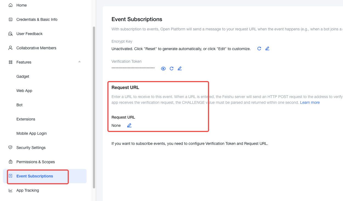
Task: Collapse the Features section arrow
Action: pos(79,62)
